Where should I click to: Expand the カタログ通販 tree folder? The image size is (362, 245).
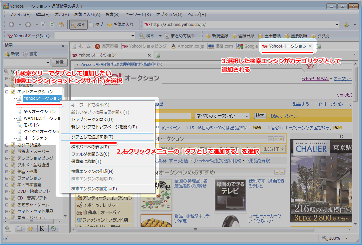7,145
